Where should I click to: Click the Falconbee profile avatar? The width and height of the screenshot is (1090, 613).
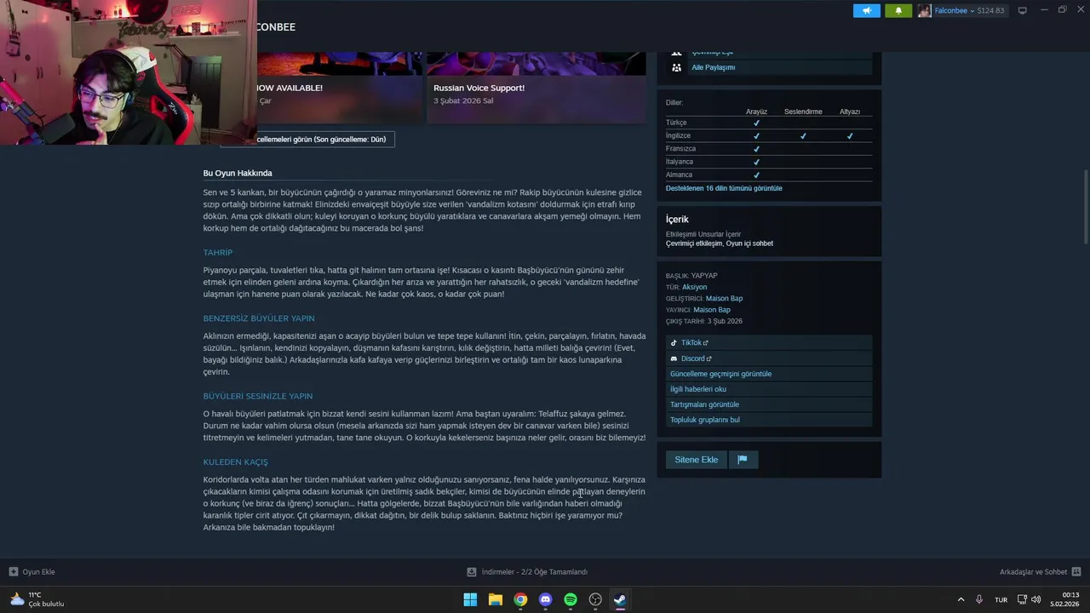[924, 10]
